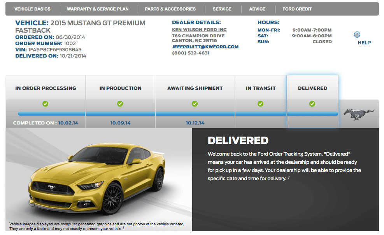Screen dimensions: 384x235
Task: Click green checkmark under In Order Processing
Action: pyautogui.click(x=45, y=104)
